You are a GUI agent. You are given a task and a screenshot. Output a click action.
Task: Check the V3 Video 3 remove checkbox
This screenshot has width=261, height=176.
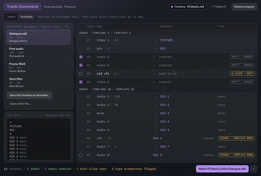click(81, 57)
